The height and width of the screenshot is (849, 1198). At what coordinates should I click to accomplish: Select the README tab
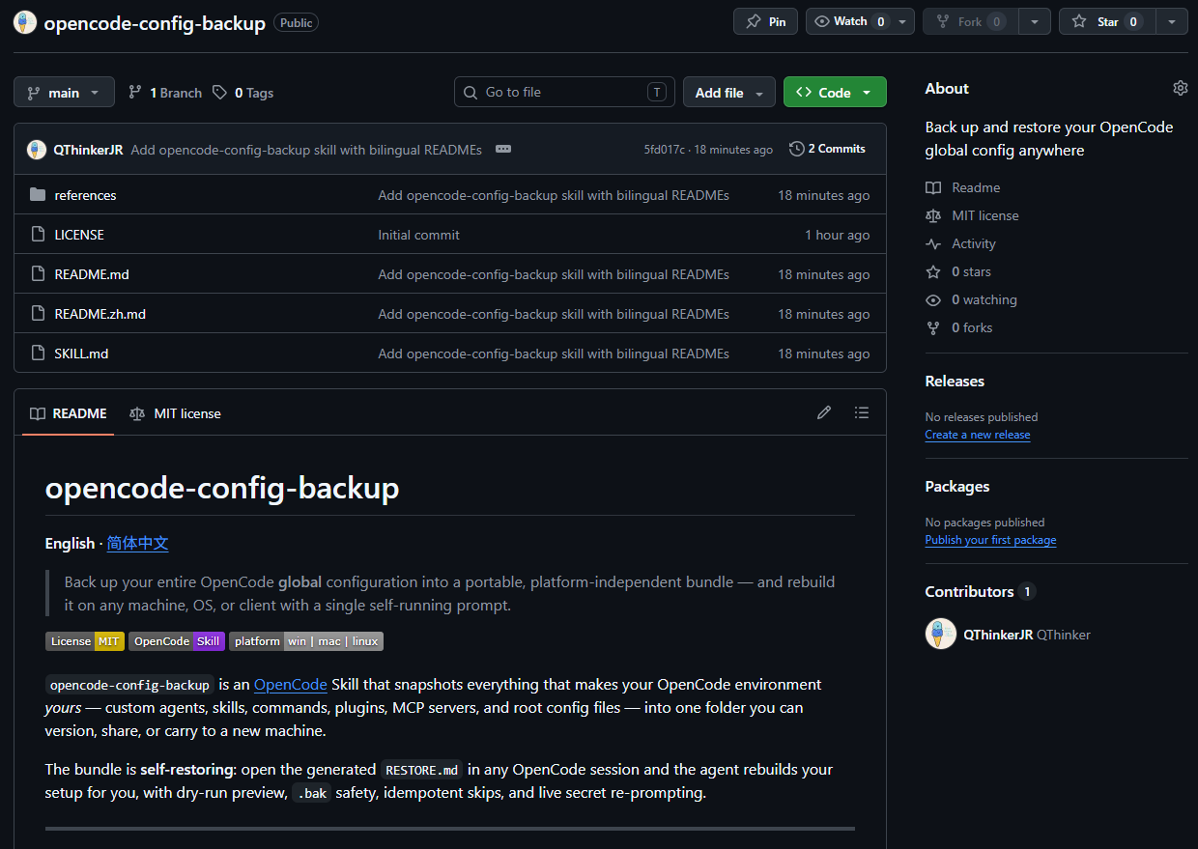coord(69,413)
